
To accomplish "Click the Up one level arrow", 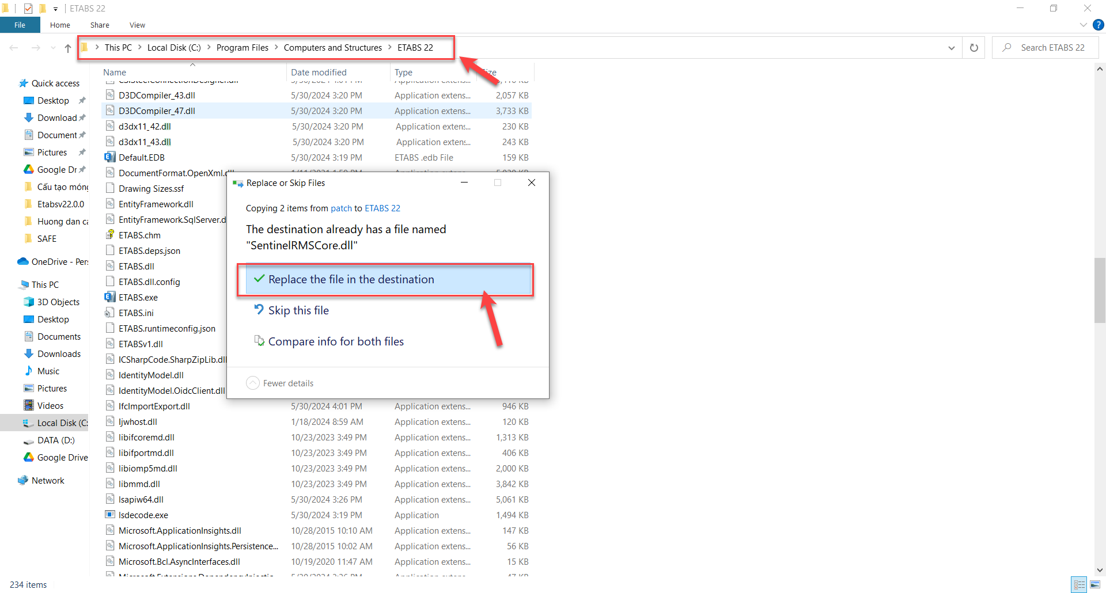I will 68,48.
